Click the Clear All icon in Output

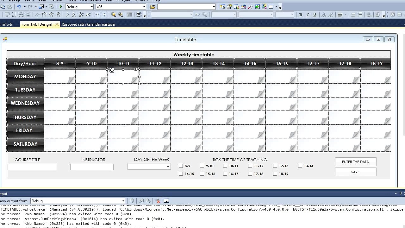[157, 201]
